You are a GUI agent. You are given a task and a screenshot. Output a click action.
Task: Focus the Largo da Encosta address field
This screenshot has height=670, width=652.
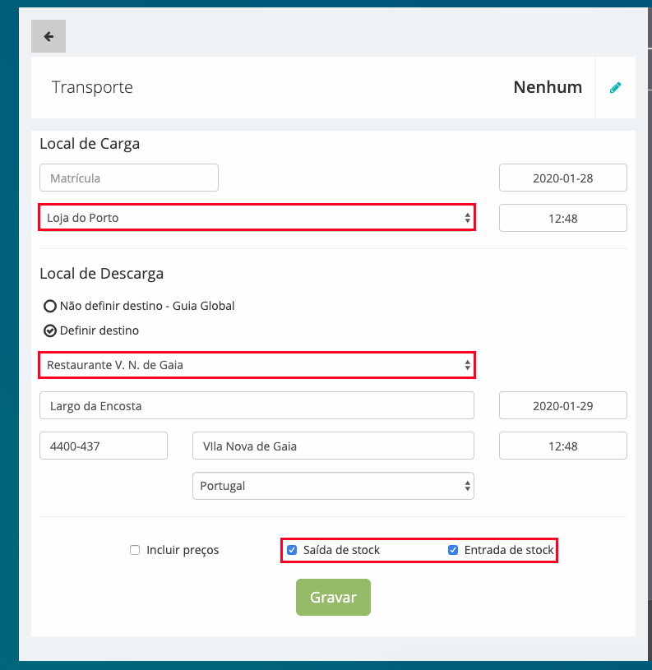[257, 405]
